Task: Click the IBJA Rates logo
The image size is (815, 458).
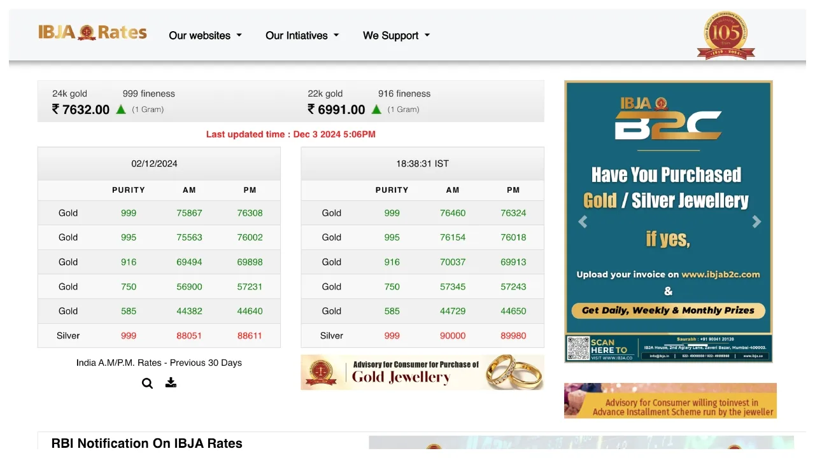Action: pos(92,32)
